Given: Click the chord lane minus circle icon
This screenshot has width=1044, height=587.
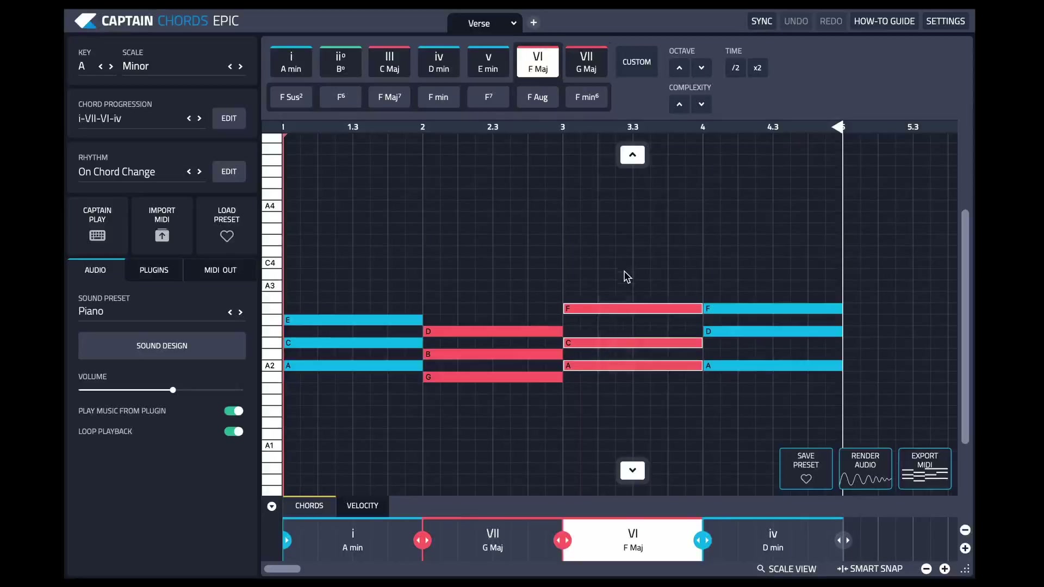Looking at the screenshot, I should pyautogui.click(x=965, y=529).
